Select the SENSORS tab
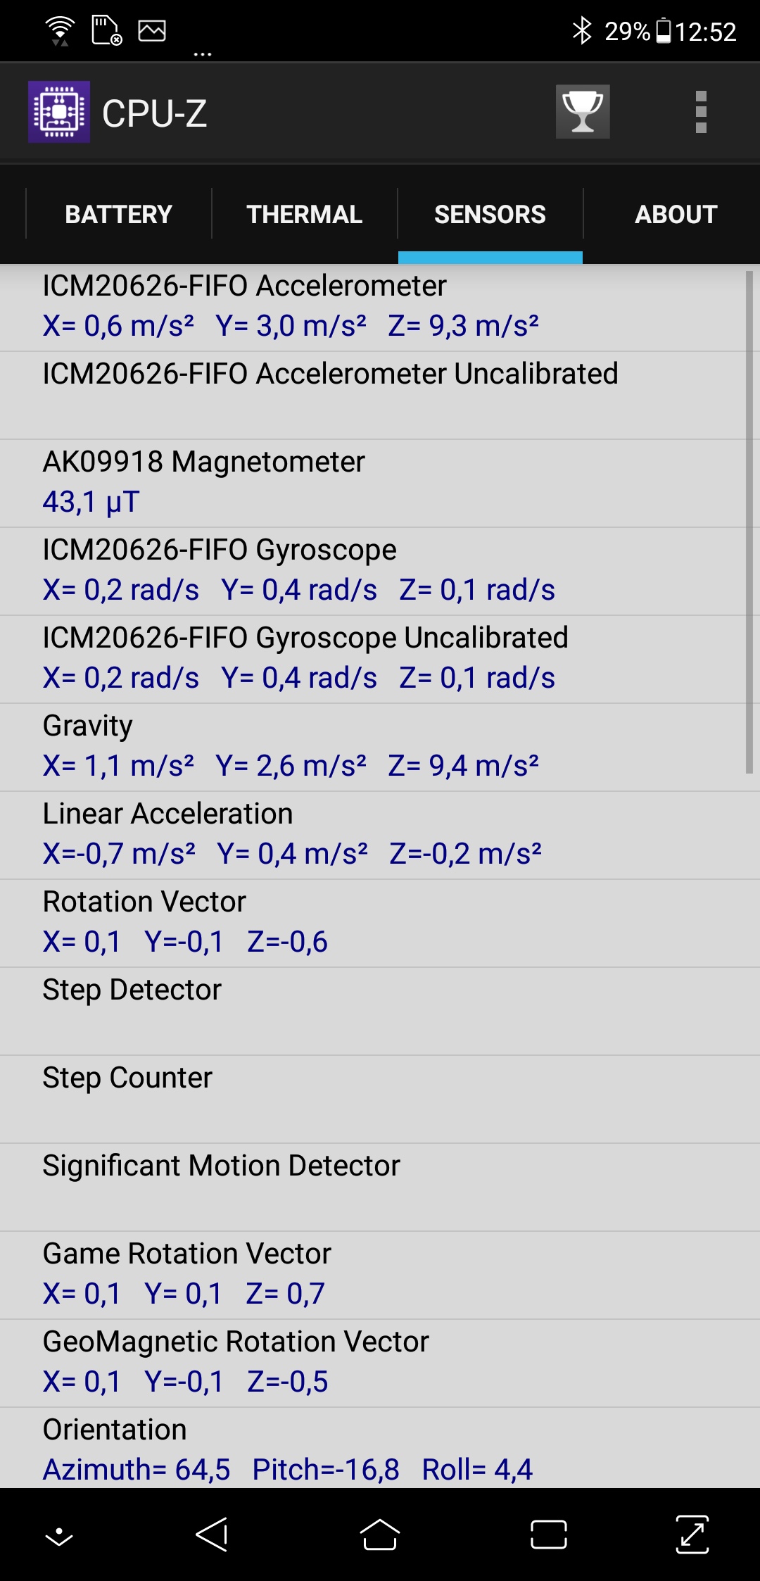This screenshot has width=760, height=1581. 490,214
